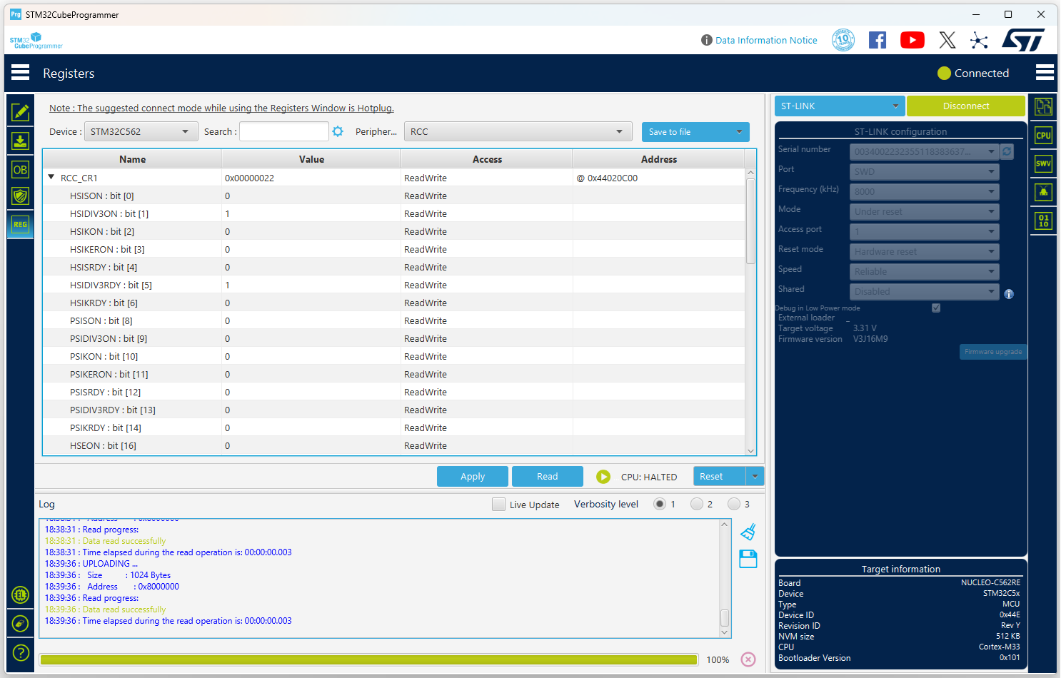
Task: Click the 10 years anniversary badge icon
Action: pyautogui.click(x=843, y=40)
